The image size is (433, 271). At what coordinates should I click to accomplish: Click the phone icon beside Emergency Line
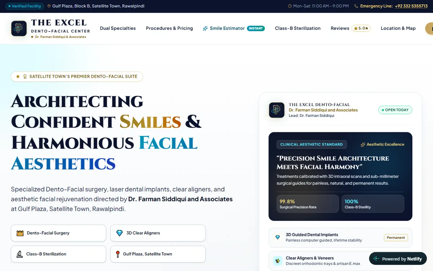357,6
